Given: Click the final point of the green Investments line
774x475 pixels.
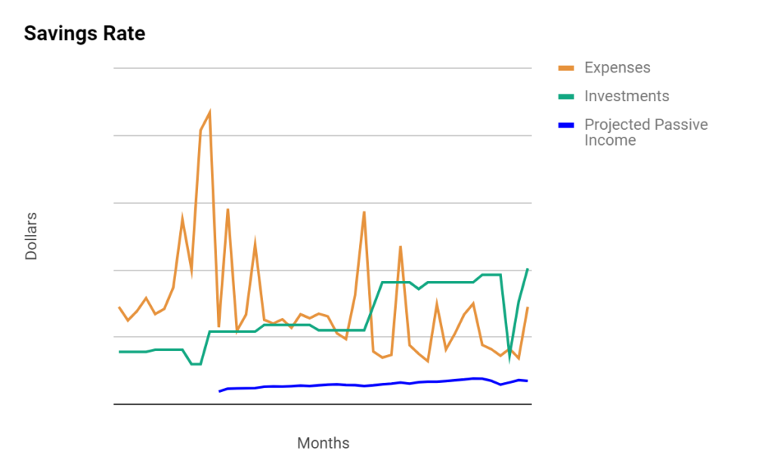Looking at the screenshot, I should pos(528,270).
